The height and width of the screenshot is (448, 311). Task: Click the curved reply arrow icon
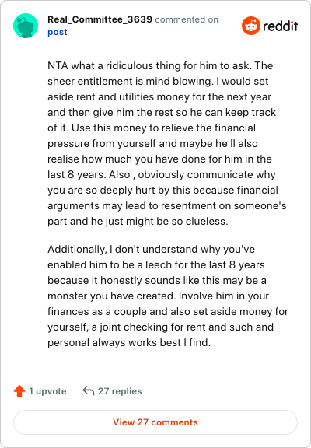click(88, 390)
